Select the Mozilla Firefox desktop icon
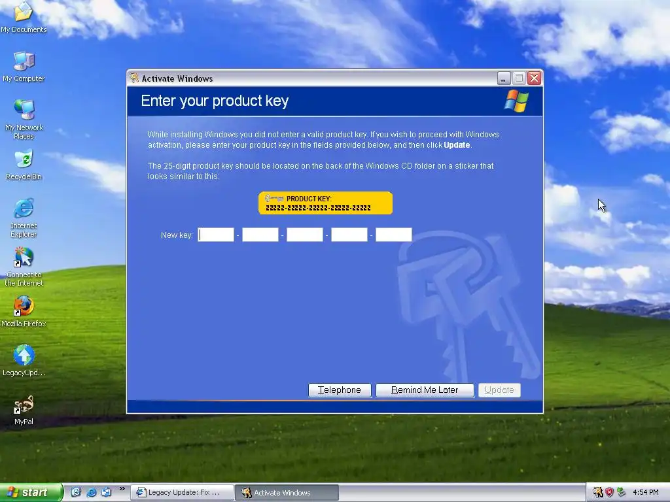The image size is (670, 502). 24,312
